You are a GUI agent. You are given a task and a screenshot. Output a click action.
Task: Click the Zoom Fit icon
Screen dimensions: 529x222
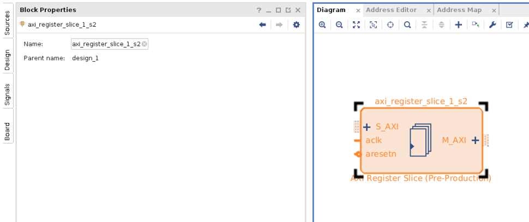[356, 25]
